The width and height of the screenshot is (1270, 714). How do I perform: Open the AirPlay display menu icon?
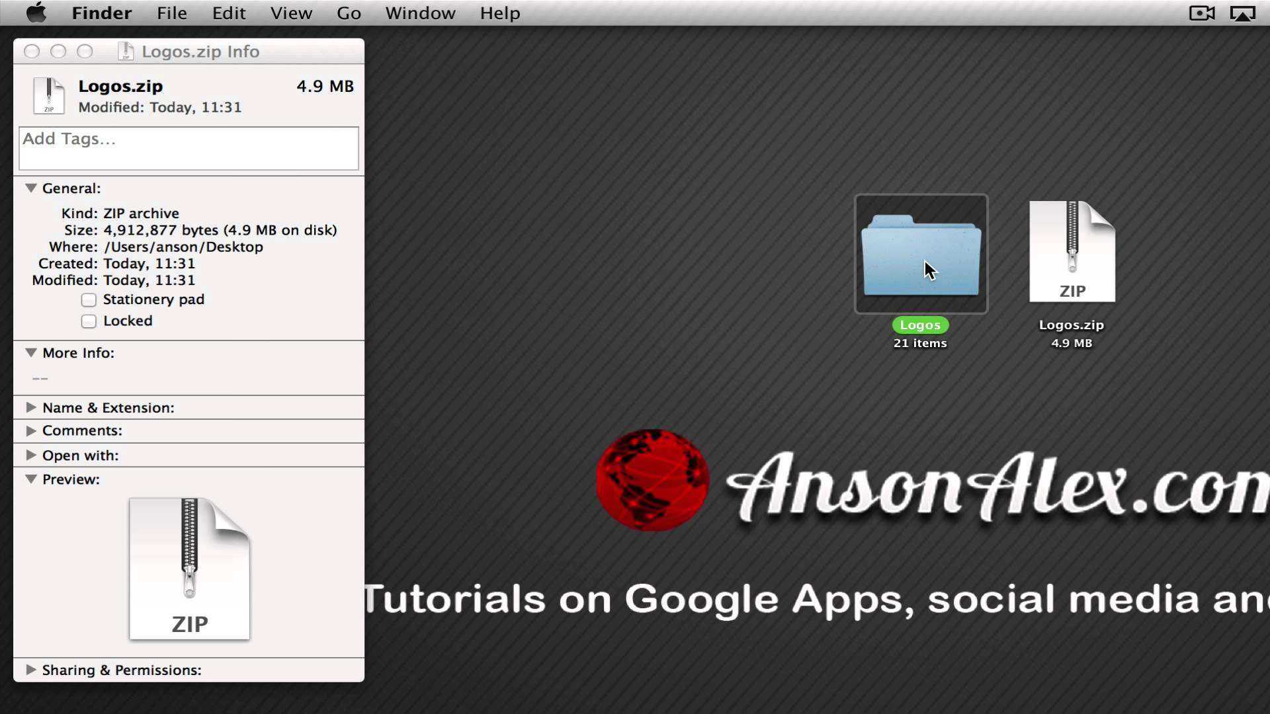(1242, 13)
